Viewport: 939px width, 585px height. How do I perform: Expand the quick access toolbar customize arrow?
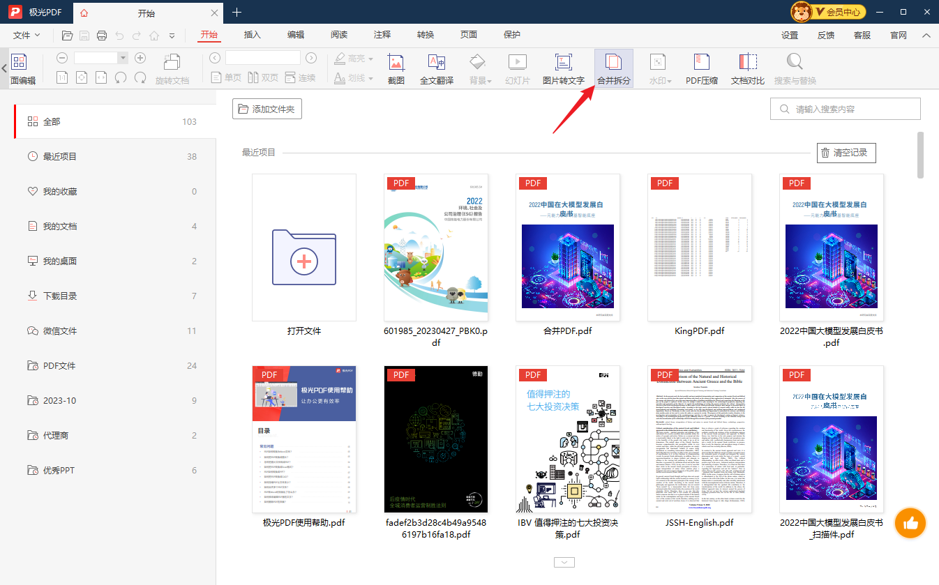pyautogui.click(x=172, y=36)
